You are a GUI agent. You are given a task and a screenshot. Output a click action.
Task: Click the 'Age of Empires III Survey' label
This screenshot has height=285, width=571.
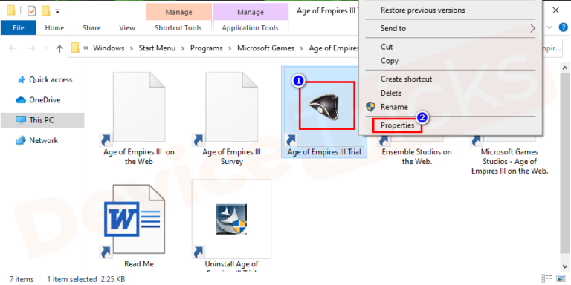232,157
